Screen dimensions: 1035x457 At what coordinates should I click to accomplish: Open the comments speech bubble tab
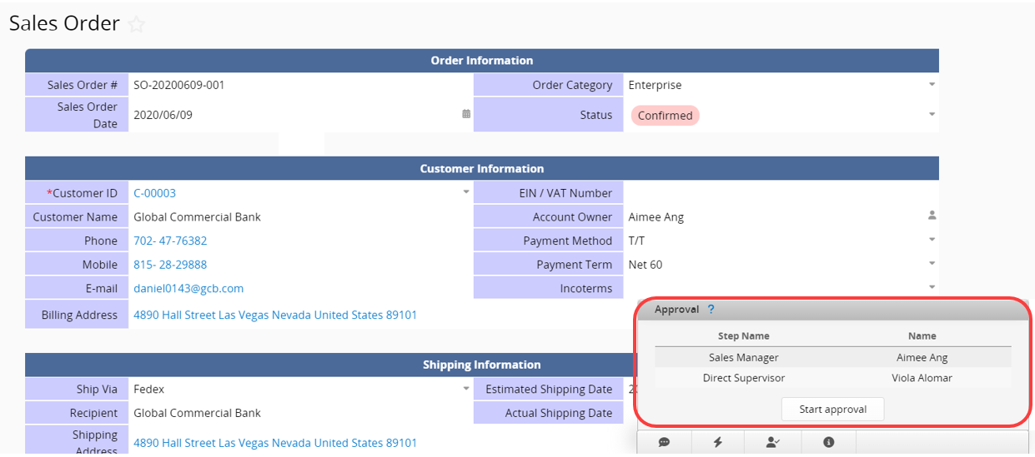pyautogui.click(x=664, y=442)
